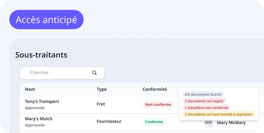
Task: Sort by the Nom column header
Action: coord(30,89)
